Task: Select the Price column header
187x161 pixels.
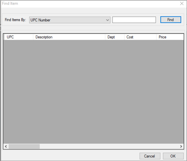Action: pyautogui.click(x=170, y=37)
